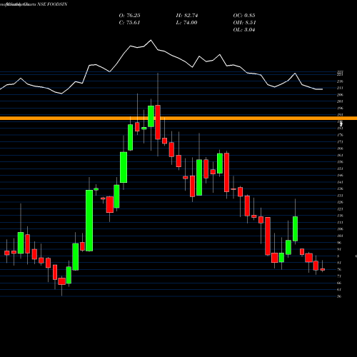This screenshot has width=357, height=357.
Task: Select the high price label H: 82.74
Action: pyautogui.click(x=187, y=16)
